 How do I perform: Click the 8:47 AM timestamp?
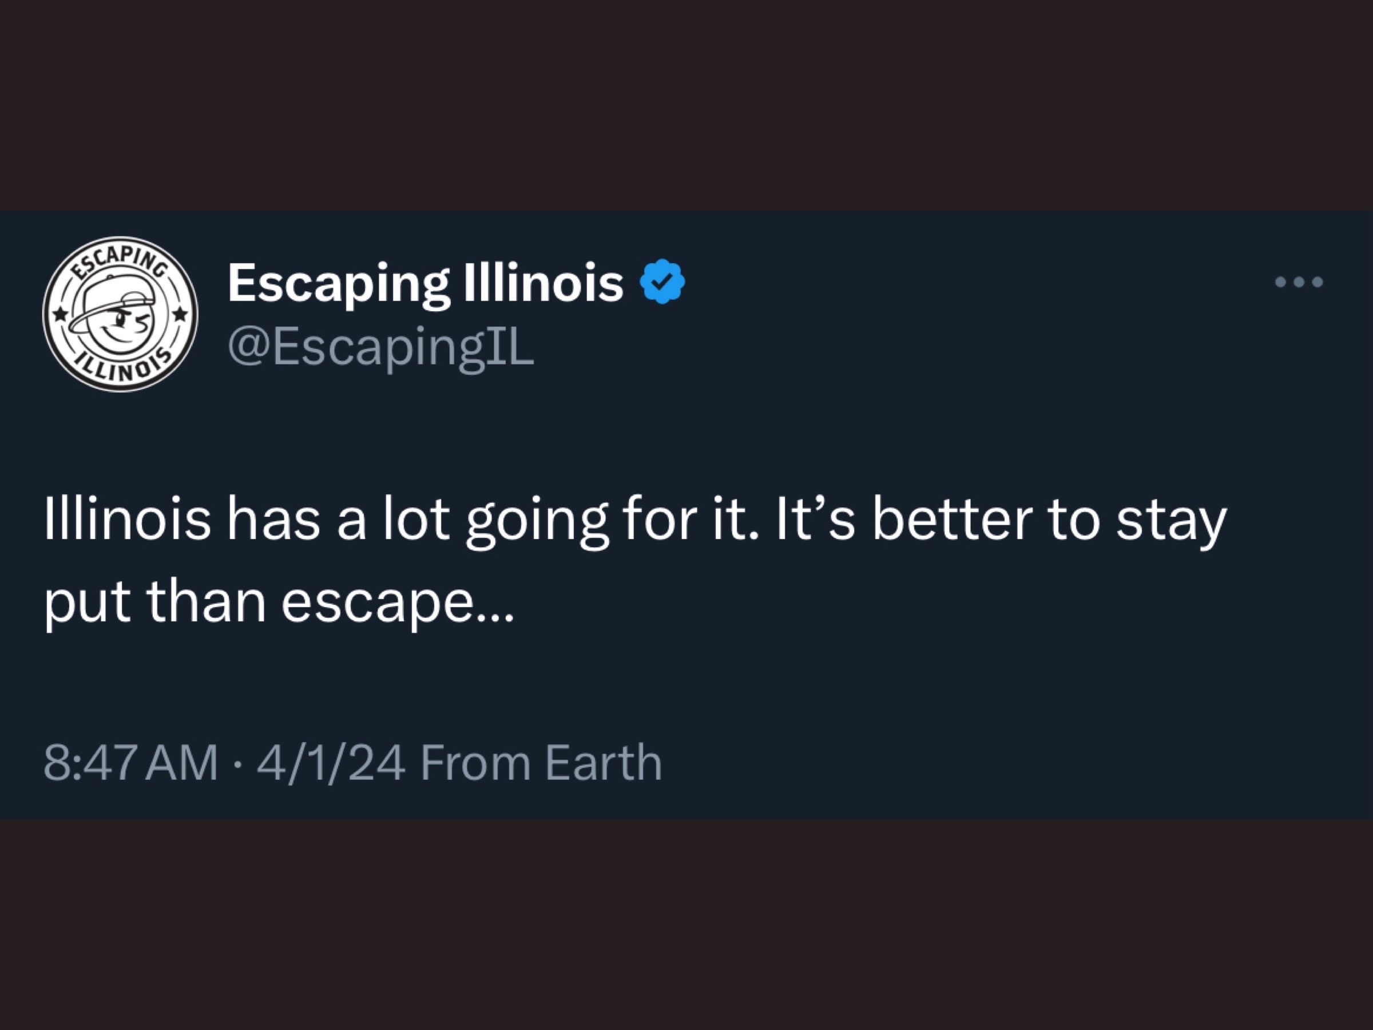(x=130, y=762)
